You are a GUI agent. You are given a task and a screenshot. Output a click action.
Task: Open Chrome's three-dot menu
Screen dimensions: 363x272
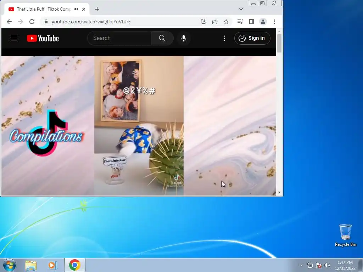[x=275, y=22]
